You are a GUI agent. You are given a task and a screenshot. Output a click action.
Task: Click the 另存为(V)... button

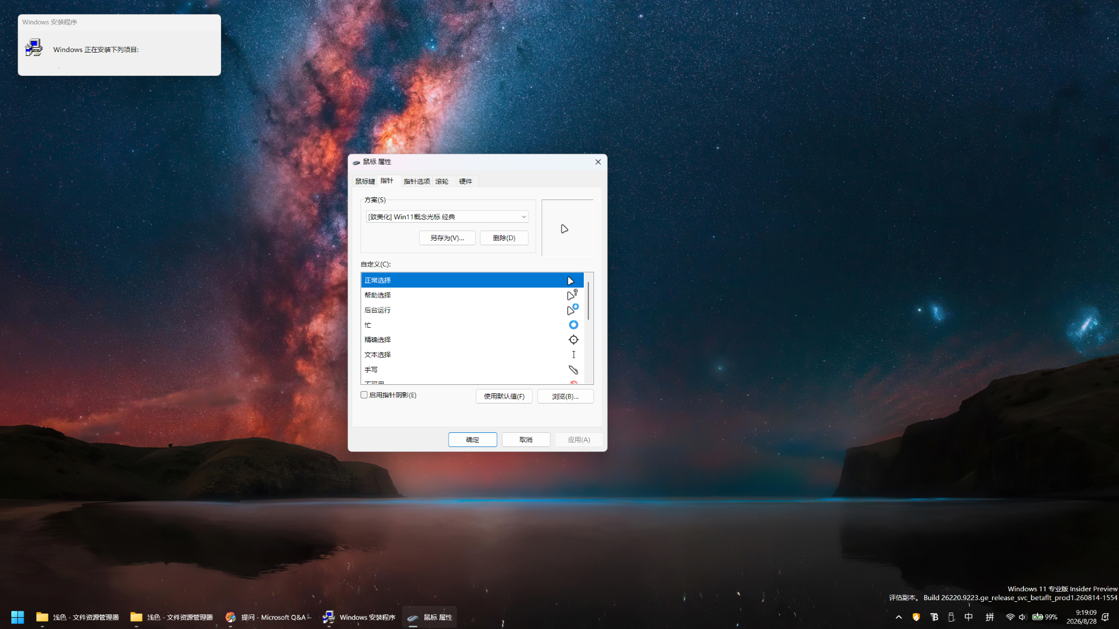(447, 238)
